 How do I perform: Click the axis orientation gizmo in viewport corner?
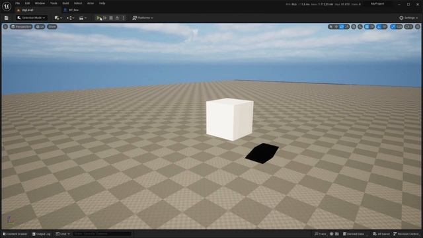(11, 220)
